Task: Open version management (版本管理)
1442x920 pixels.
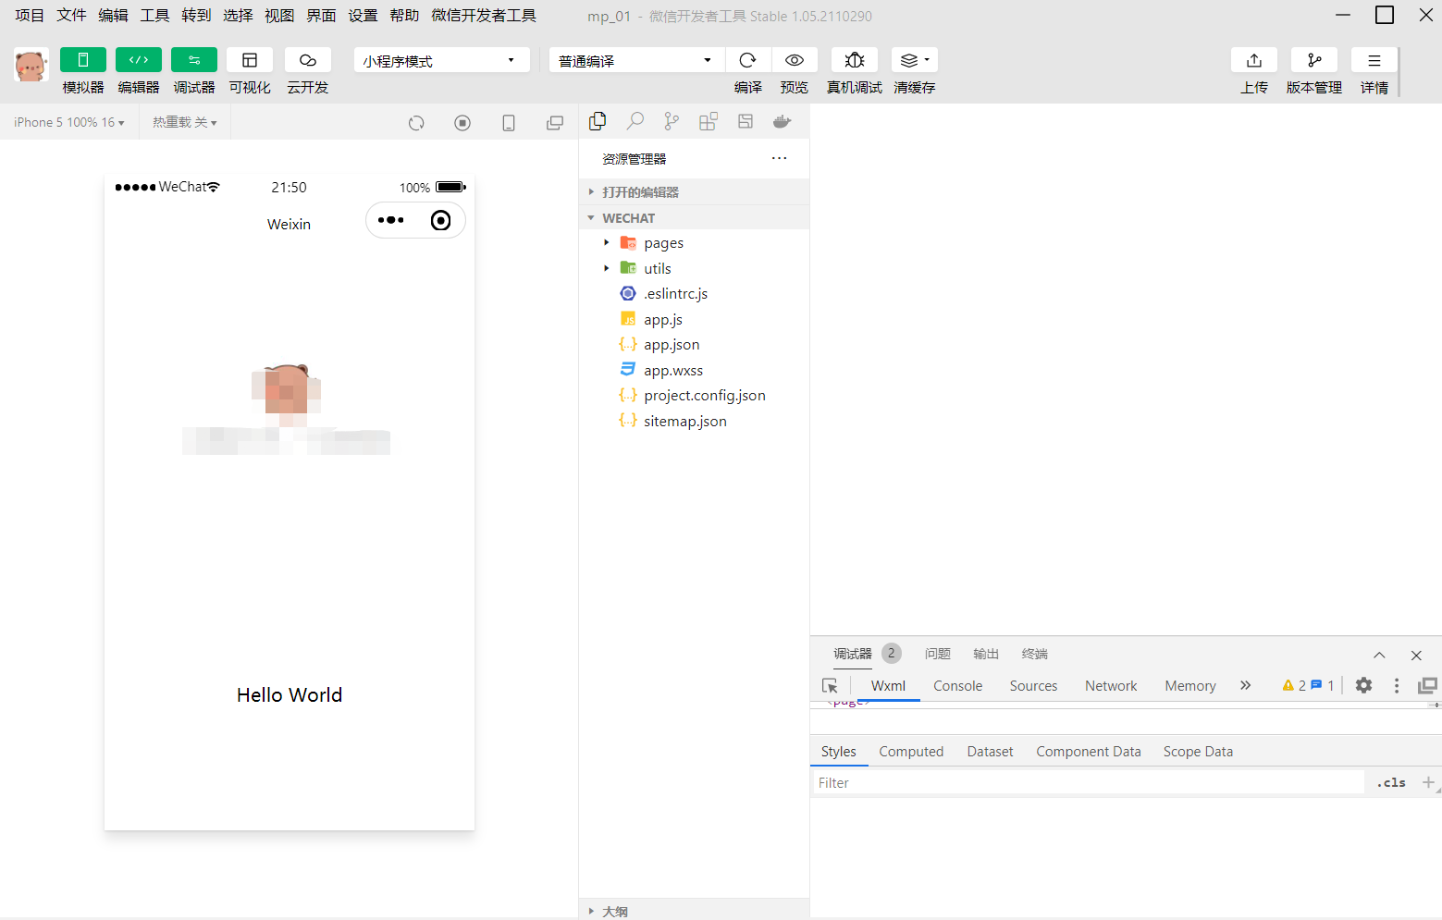Action: click(1314, 60)
